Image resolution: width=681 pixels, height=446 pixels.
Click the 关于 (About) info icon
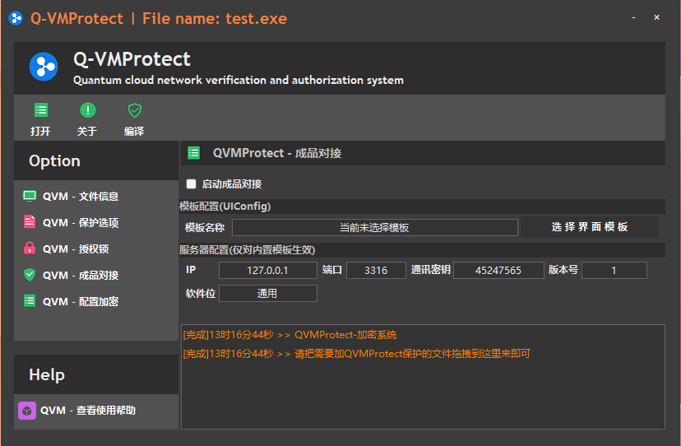point(87,111)
